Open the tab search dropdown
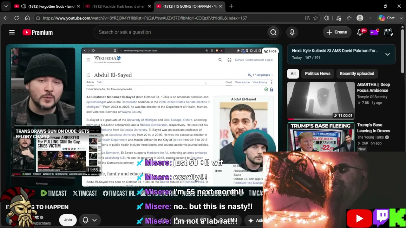406x228 pixels. (x=6, y=6)
